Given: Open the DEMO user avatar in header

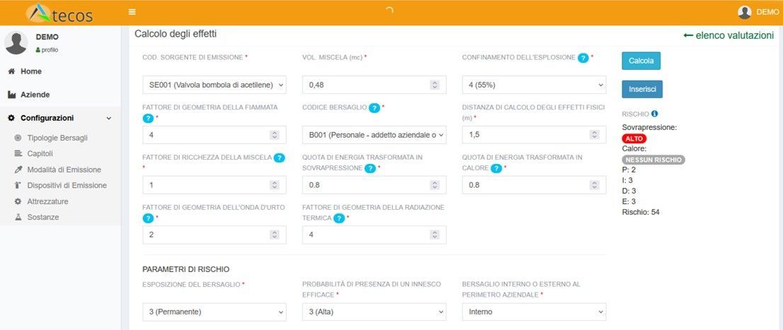Looking at the screenshot, I should pyautogui.click(x=745, y=13).
